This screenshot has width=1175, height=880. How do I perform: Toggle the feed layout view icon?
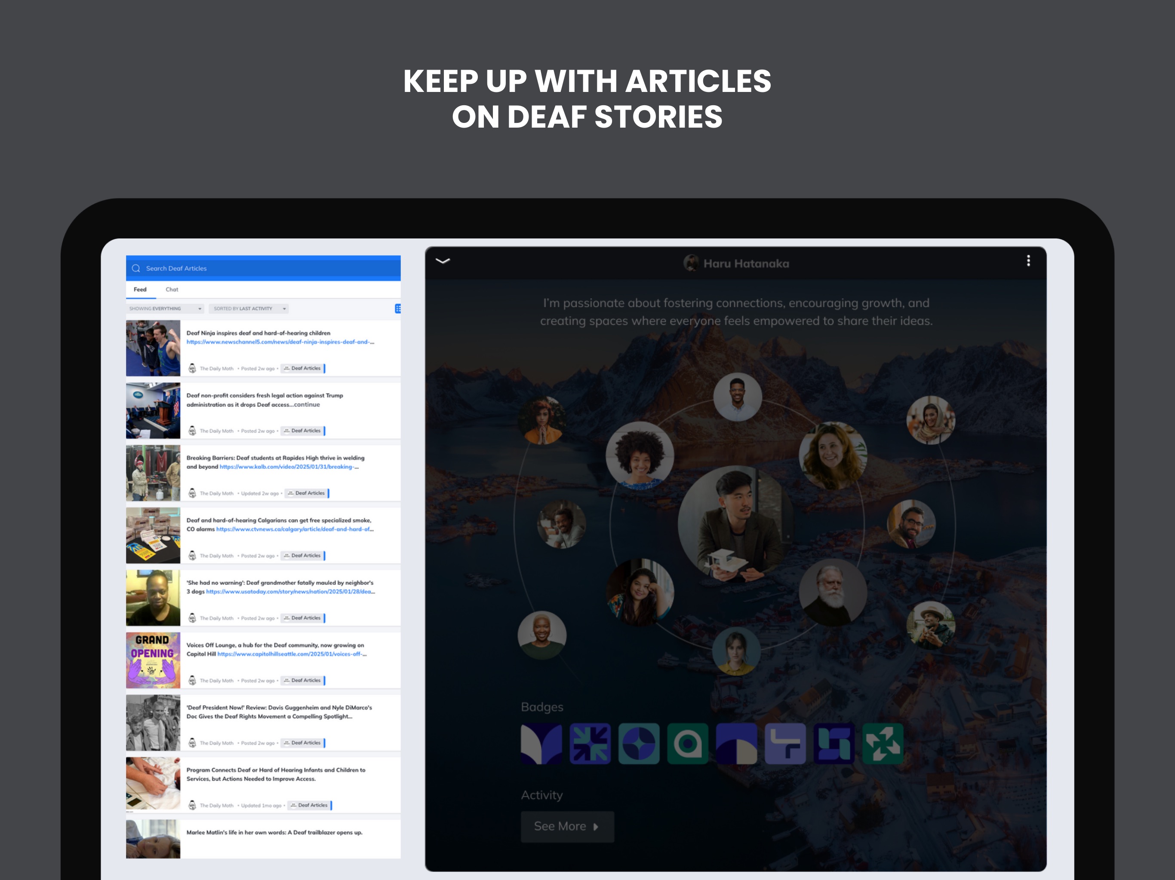tap(398, 309)
